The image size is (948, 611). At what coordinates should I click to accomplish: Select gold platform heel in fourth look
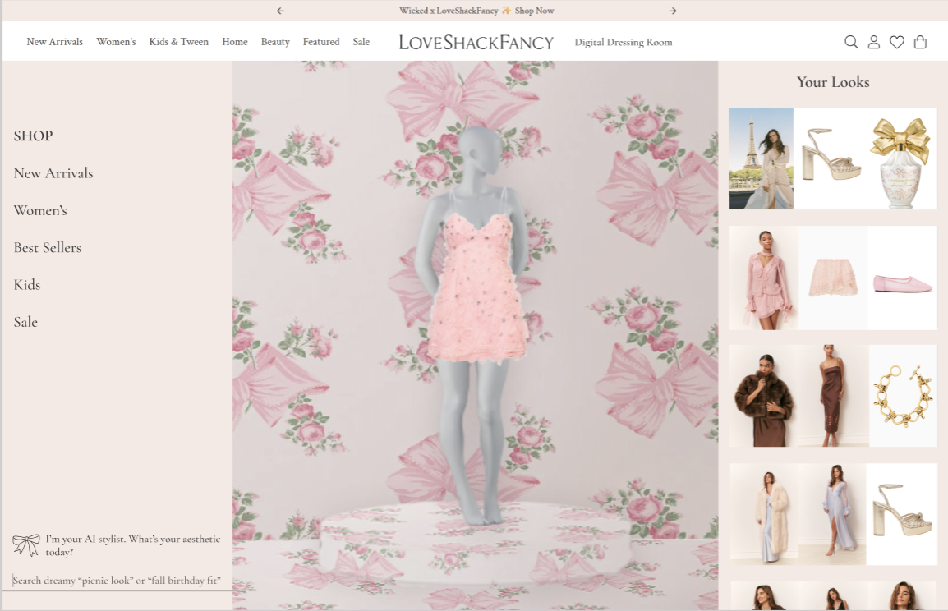pos(901,514)
